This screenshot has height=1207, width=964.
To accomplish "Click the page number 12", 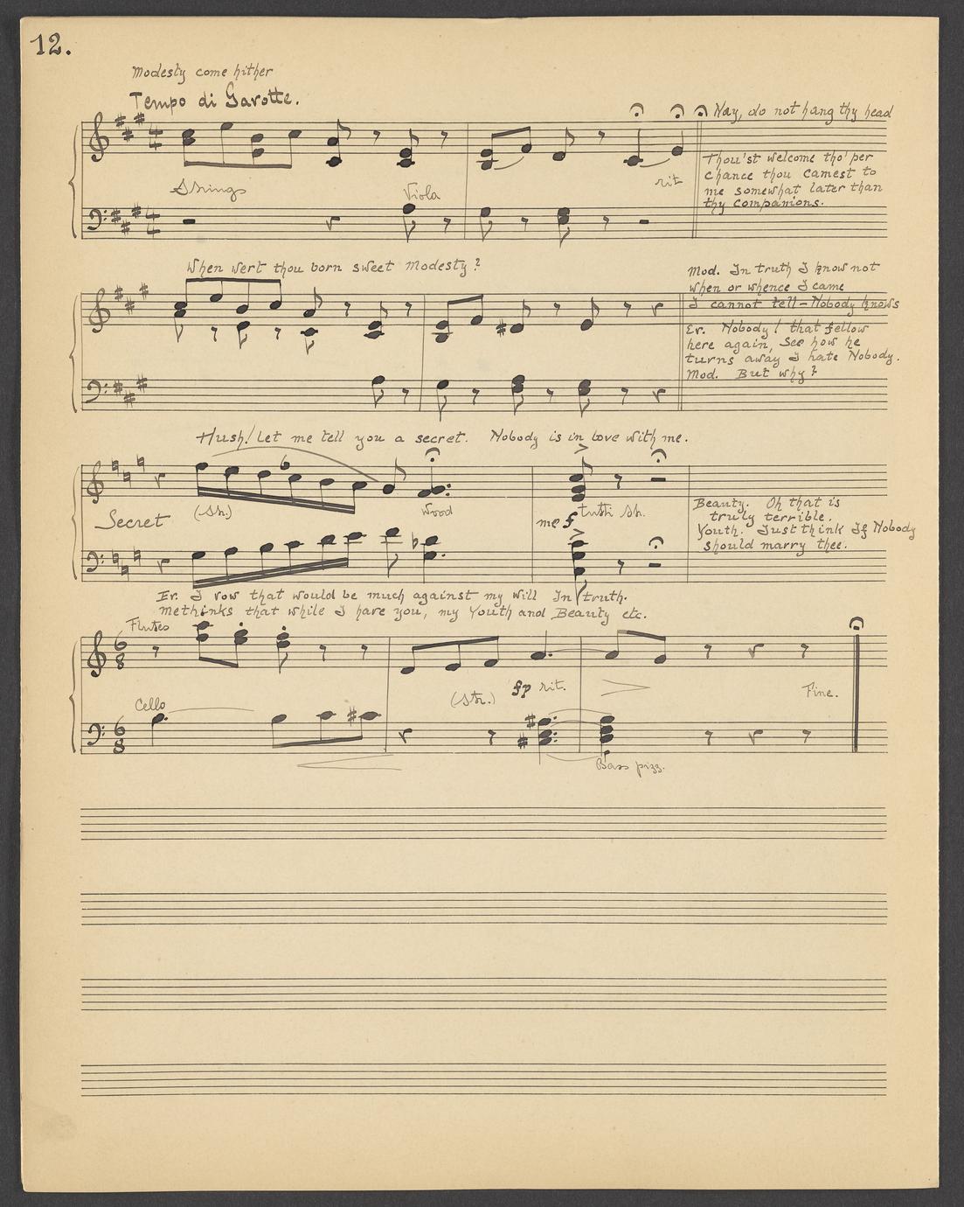I will [x=50, y=45].
